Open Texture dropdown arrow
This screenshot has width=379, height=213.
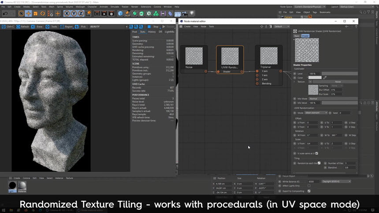tap(310, 82)
